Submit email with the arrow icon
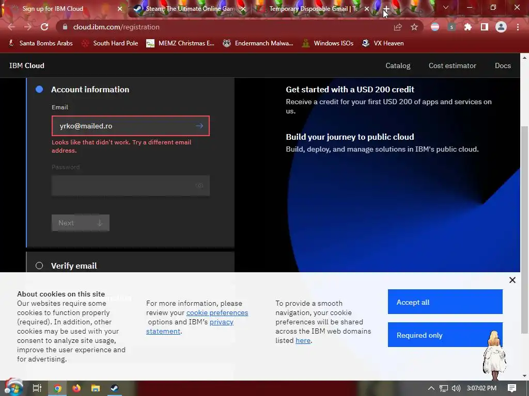The height and width of the screenshot is (396, 529). (199, 126)
